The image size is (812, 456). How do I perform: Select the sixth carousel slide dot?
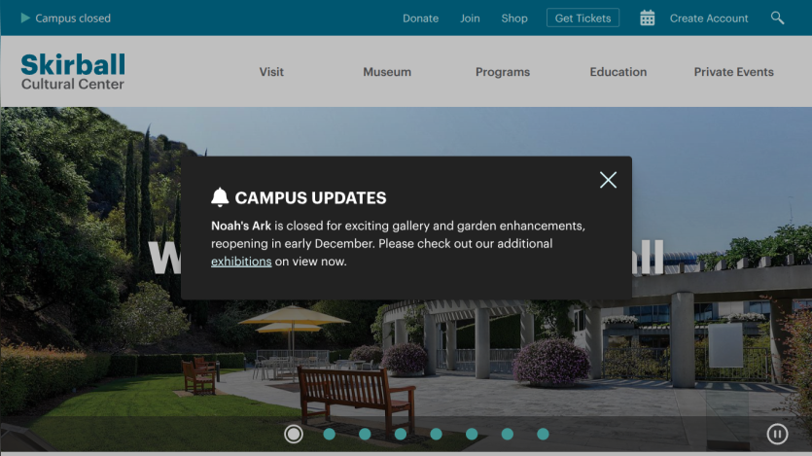472,434
